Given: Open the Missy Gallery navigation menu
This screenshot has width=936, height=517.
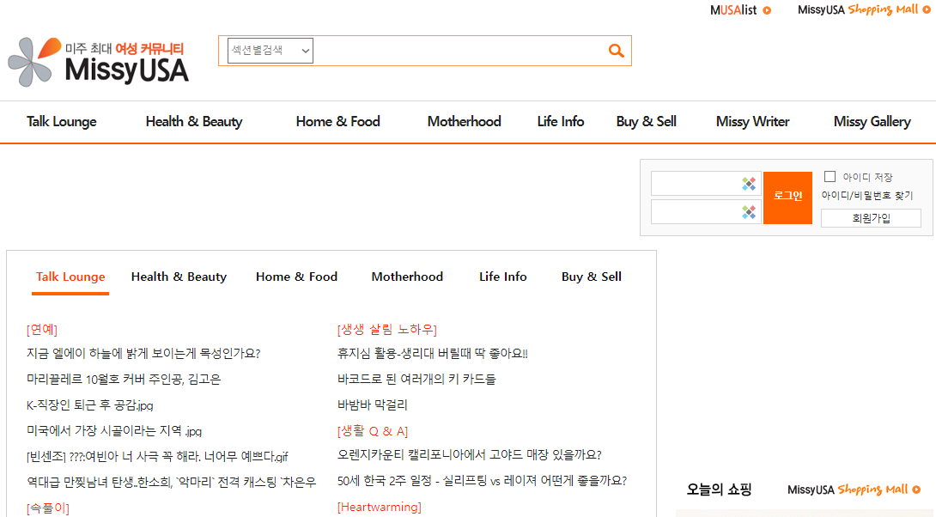Looking at the screenshot, I should point(872,121).
